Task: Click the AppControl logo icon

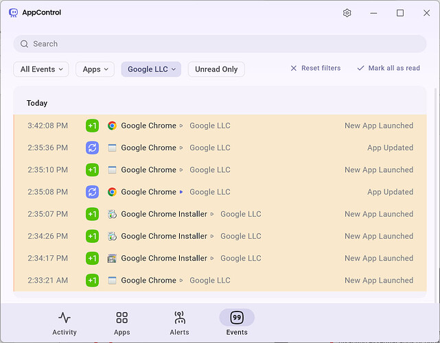Action: (x=13, y=12)
